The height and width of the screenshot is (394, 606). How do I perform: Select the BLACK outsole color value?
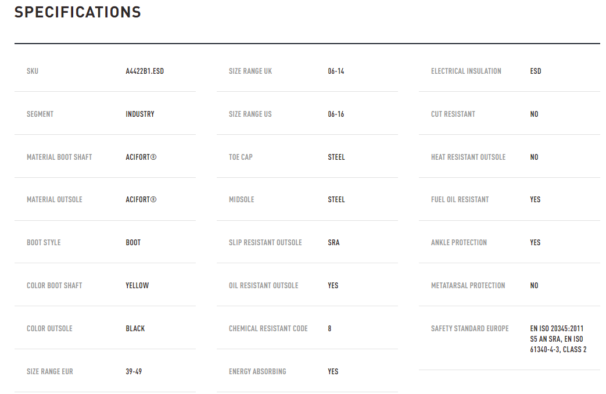tap(135, 329)
